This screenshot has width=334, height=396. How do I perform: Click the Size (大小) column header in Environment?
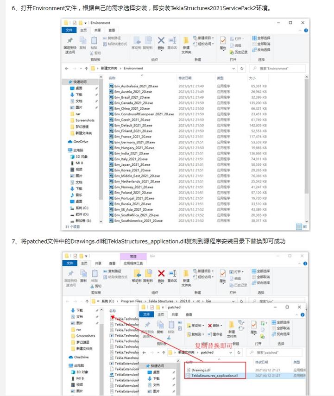point(252,78)
